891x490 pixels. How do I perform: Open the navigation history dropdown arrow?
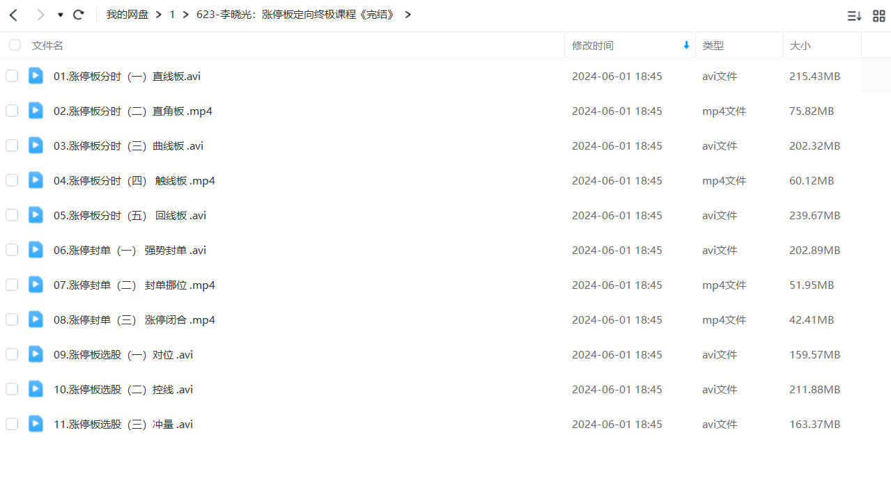coord(61,15)
